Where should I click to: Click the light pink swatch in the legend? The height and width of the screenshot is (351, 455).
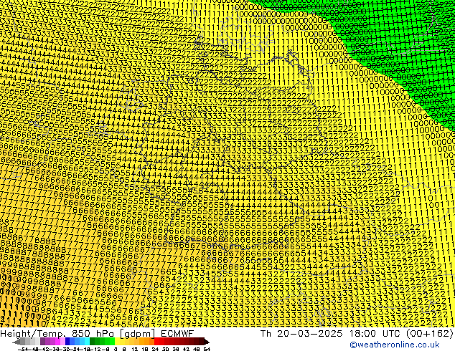[x=62, y=341]
